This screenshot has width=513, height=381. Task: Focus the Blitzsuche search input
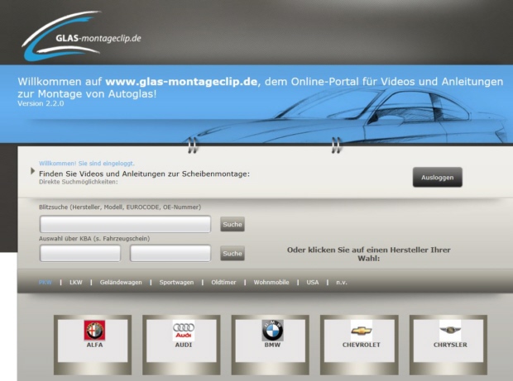point(125,224)
